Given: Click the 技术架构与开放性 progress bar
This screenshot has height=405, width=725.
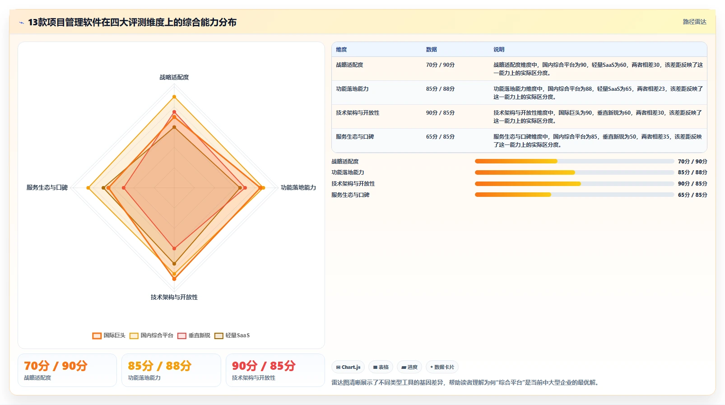Looking at the screenshot, I should tap(574, 184).
